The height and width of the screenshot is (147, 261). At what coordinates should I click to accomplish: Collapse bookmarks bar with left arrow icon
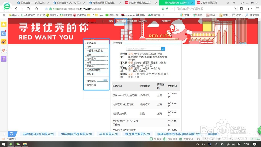click(4, 15)
